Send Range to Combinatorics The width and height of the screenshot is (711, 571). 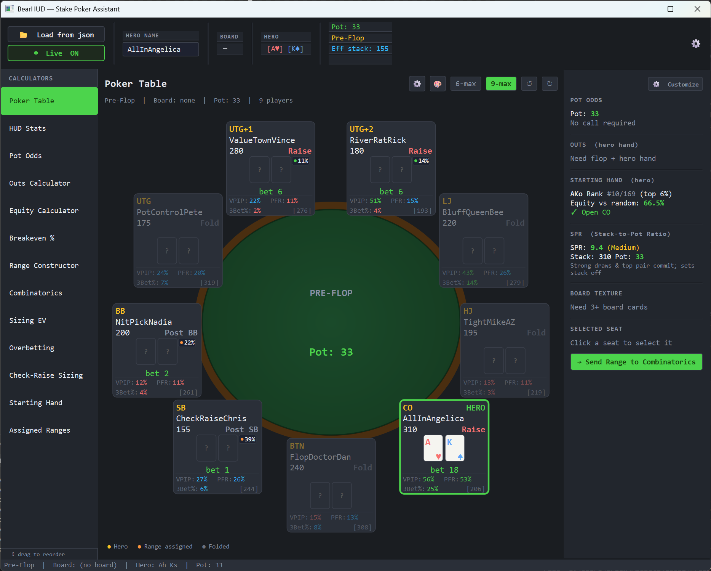point(636,362)
